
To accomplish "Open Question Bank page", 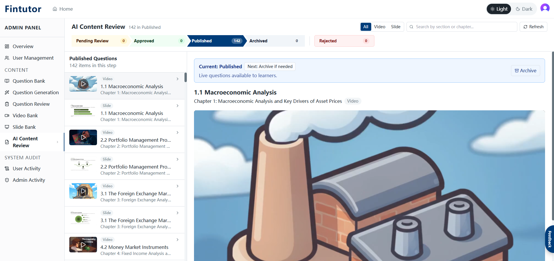I will (x=32, y=81).
